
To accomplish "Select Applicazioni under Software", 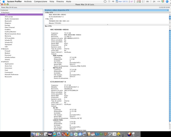I will point(9,64).
